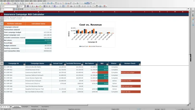Switch to the Assumptions sheet tab
Viewport: 195px width, 110px height.
click(x=45, y=107)
